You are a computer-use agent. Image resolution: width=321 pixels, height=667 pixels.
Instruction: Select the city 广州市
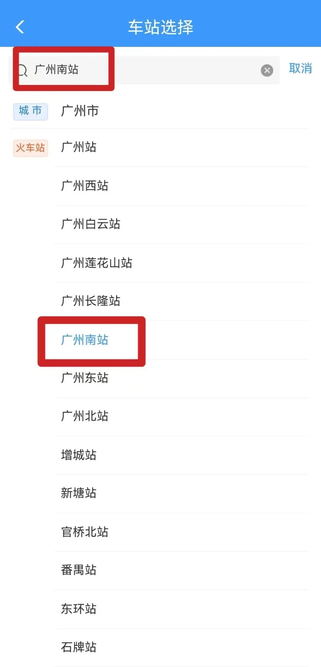pyautogui.click(x=80, y=111)
